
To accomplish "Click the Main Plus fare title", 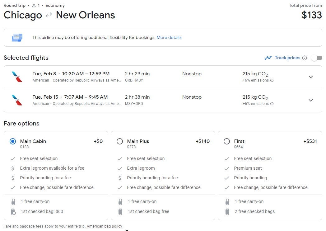I will pyautogui.click(x=138, y=141).
